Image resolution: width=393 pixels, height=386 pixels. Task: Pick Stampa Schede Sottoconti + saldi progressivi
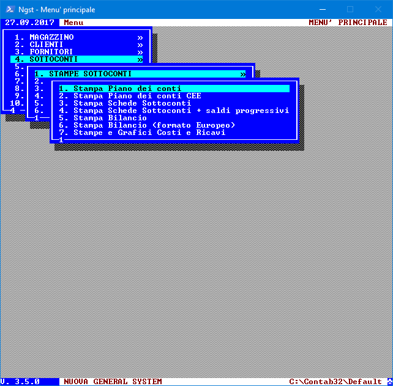click(x=181, y=111)
